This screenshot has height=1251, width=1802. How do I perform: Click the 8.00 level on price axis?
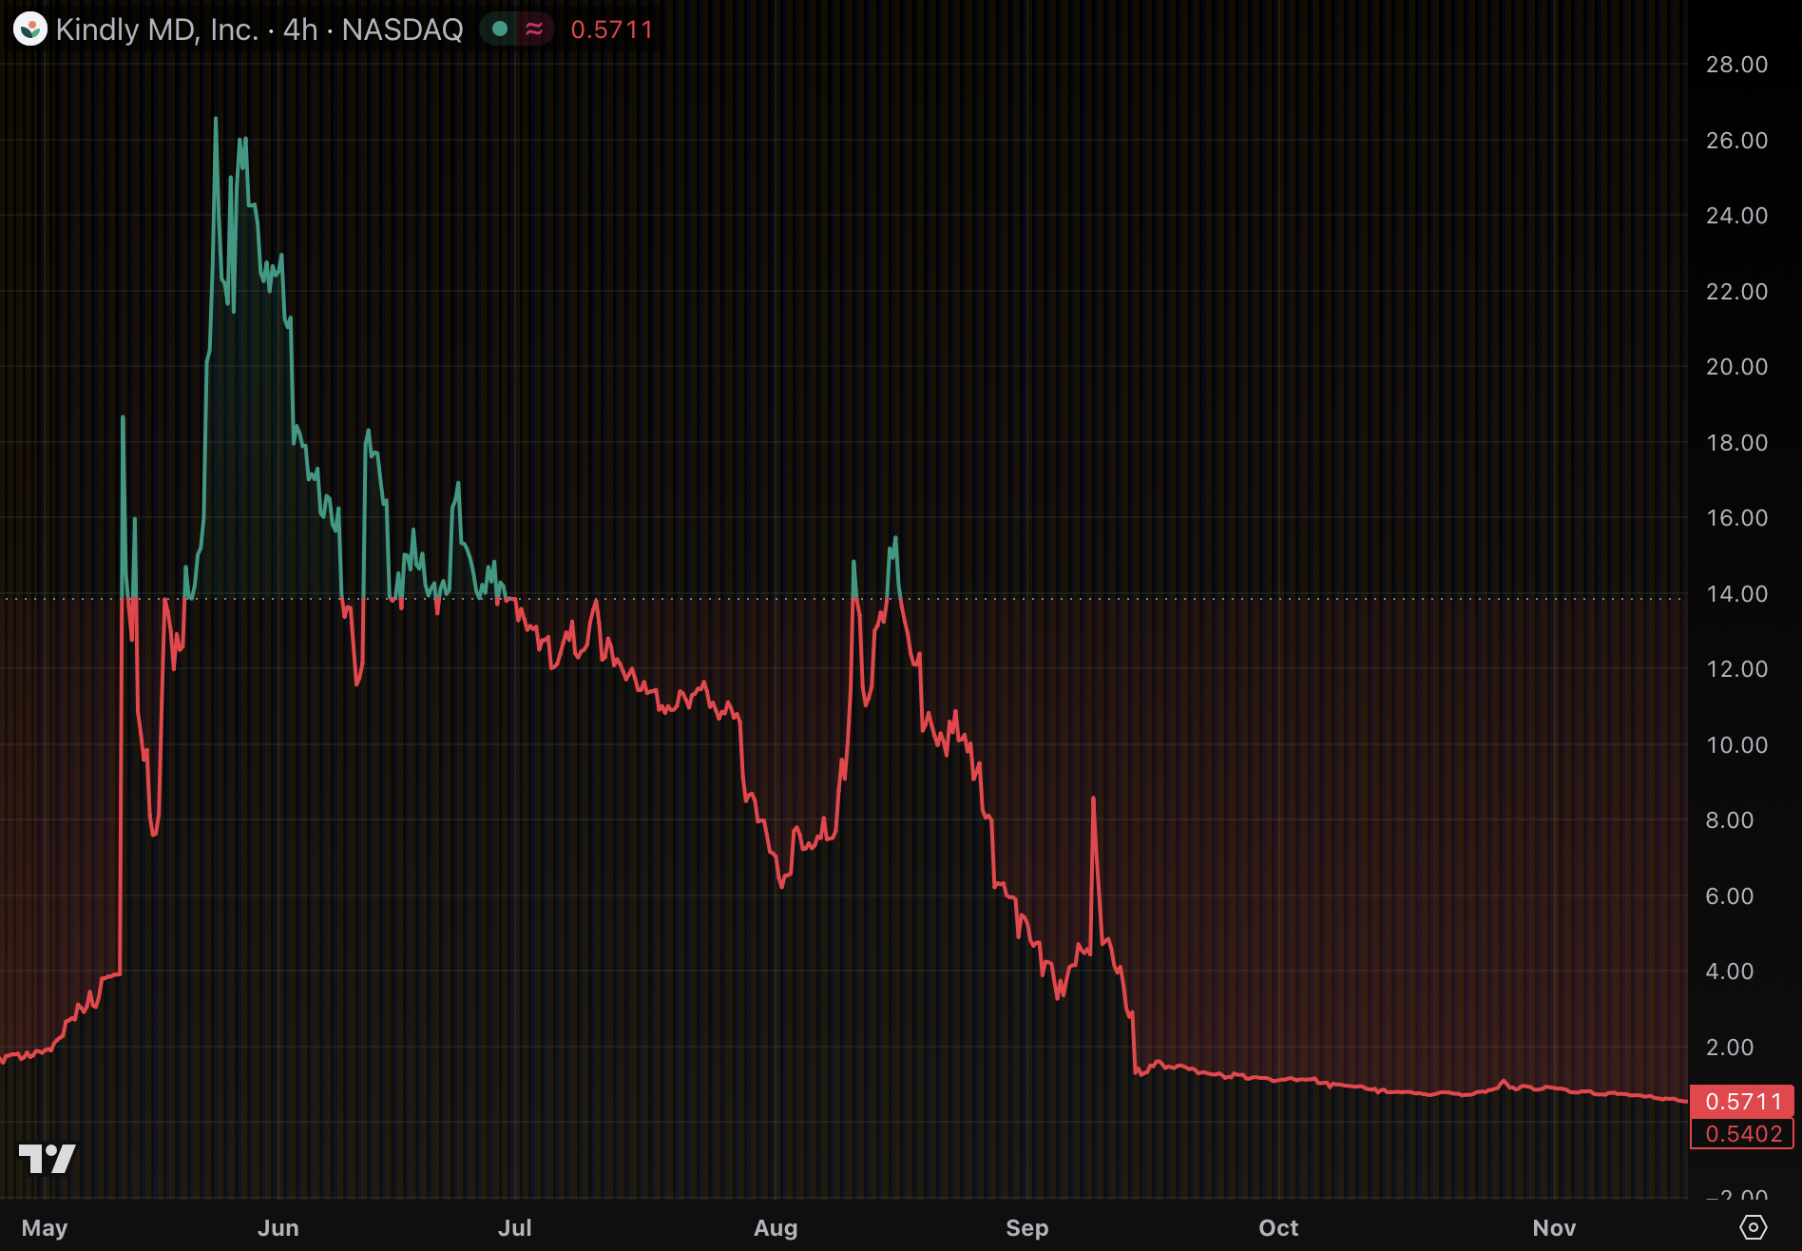(1729, 820)
